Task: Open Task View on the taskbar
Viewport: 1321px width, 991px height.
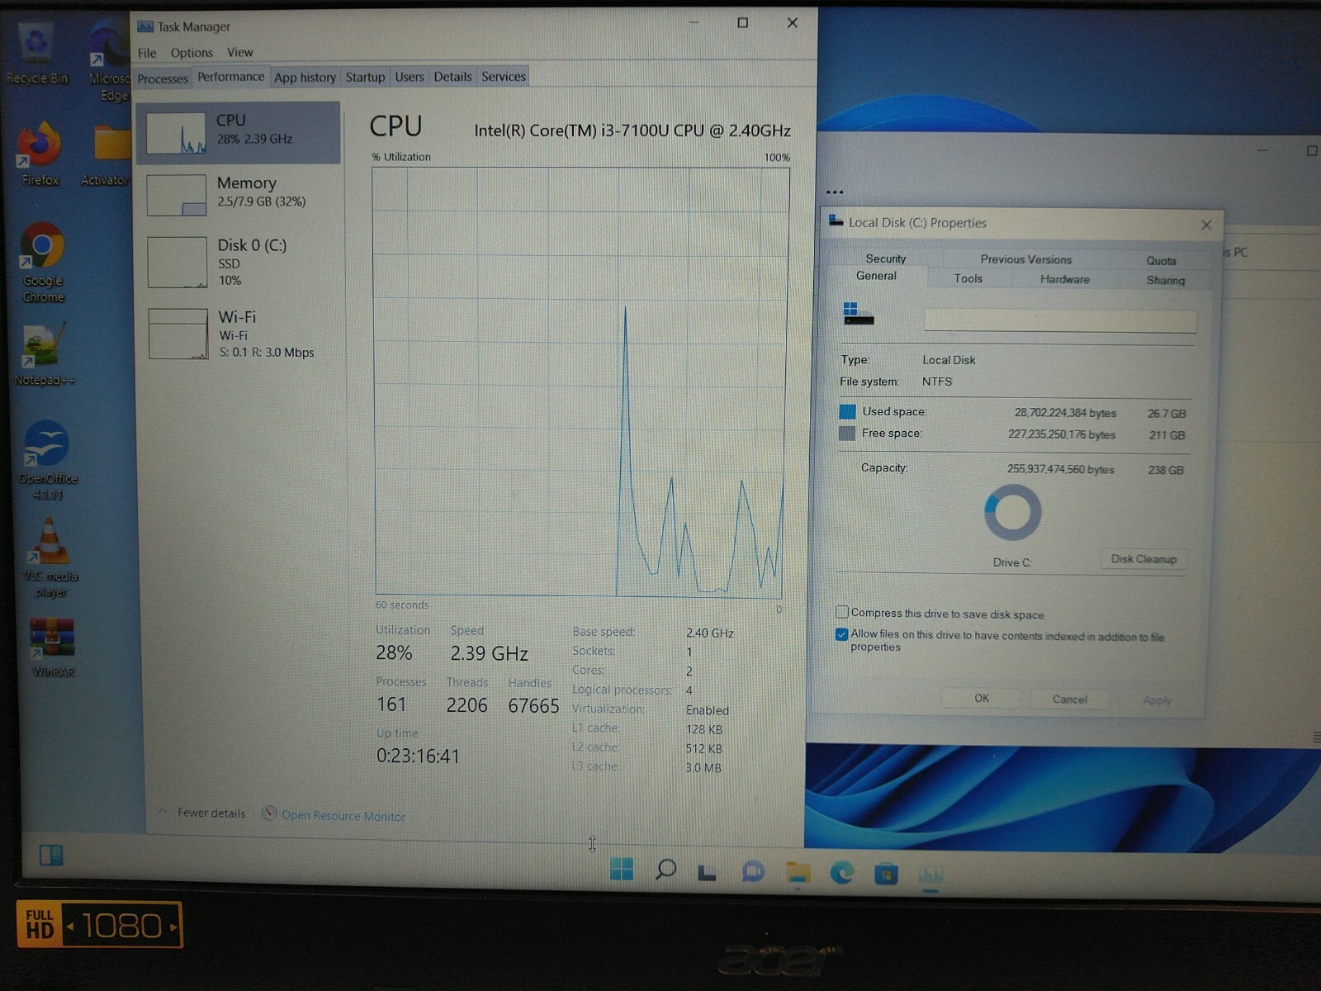Action: (x=707, y=871)
